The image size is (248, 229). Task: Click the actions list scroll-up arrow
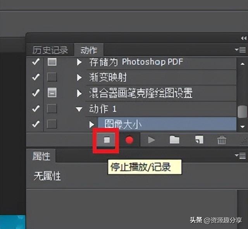(x=242, y=64)
